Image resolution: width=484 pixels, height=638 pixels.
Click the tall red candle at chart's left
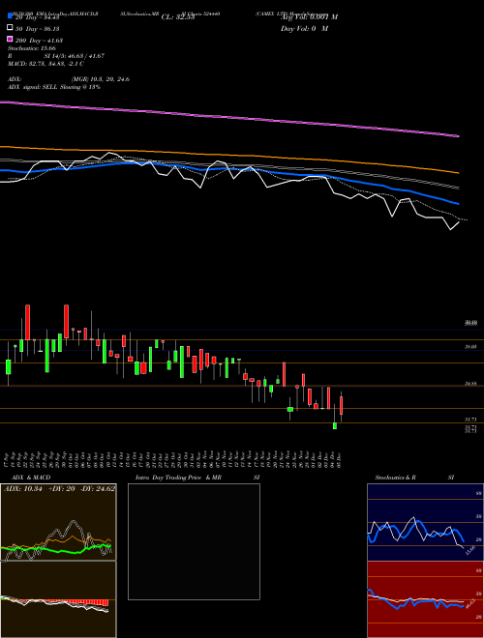coord(28,323)
